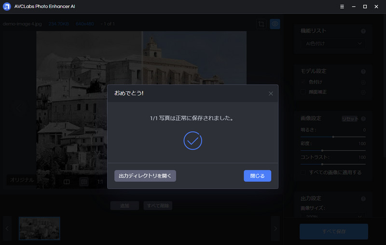Check すべての画像に適用する checkbox
The height and width of the screenshot is (245, 386).
tap(303, 173)
